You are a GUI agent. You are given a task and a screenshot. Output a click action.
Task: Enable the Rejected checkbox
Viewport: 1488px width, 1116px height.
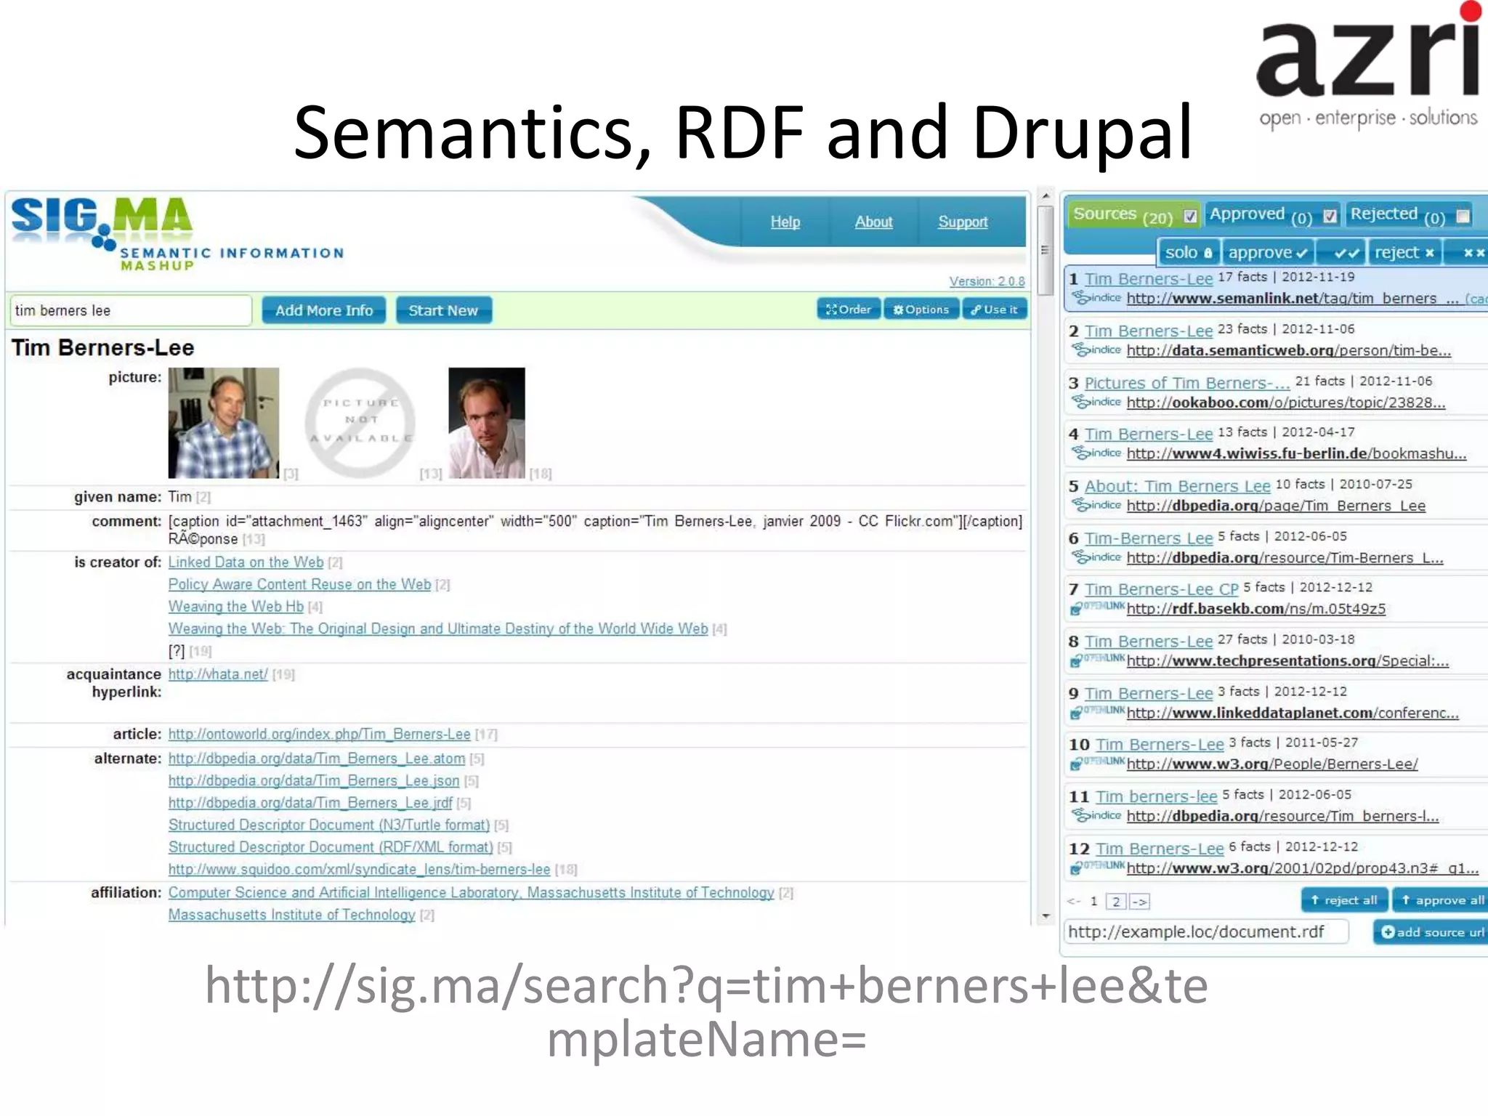[x=1463, y=216]
